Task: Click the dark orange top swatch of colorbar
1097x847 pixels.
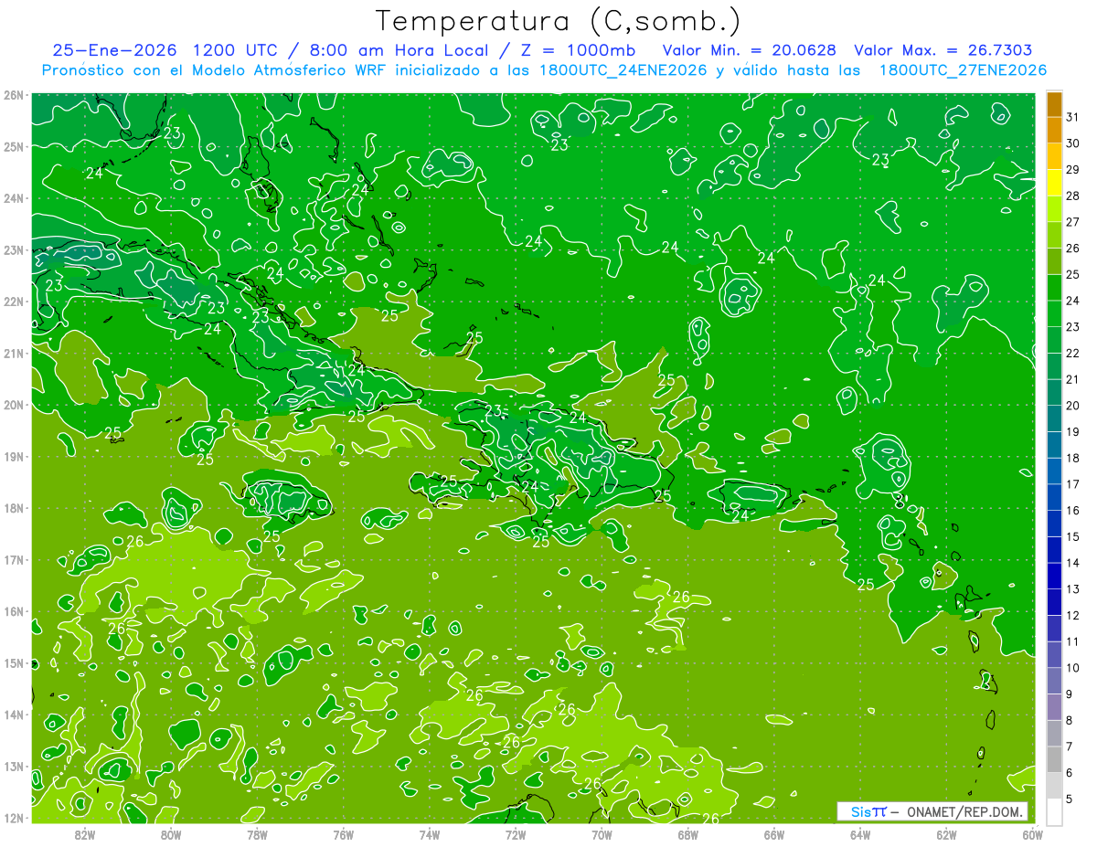Action: tap(1054, 104)
